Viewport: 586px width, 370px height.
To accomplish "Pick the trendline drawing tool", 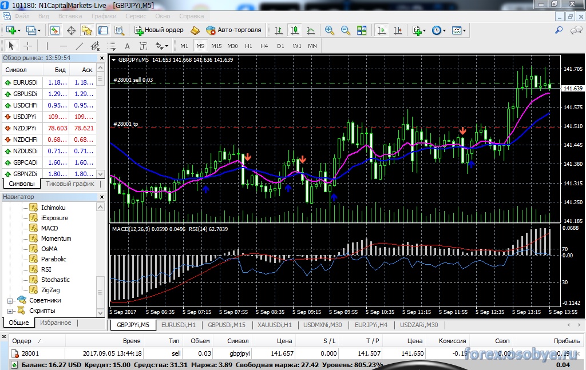I will [80, 46].
